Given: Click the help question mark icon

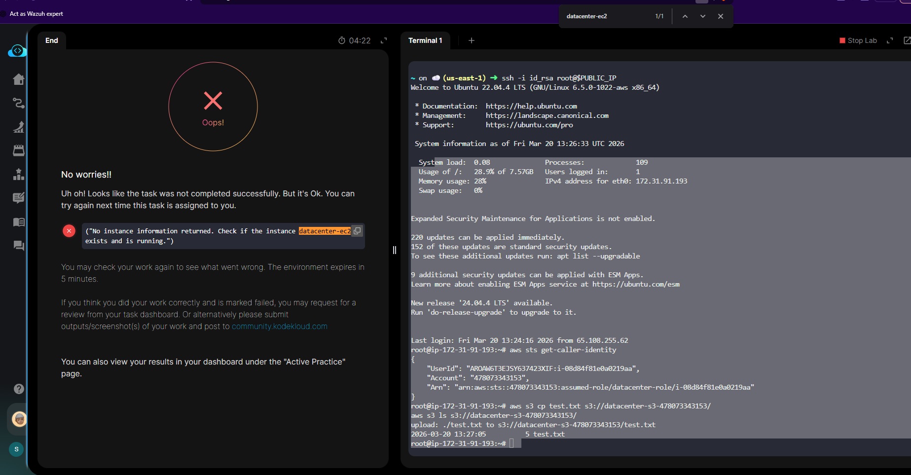Looking at the screenshot, I should point(19,389).
